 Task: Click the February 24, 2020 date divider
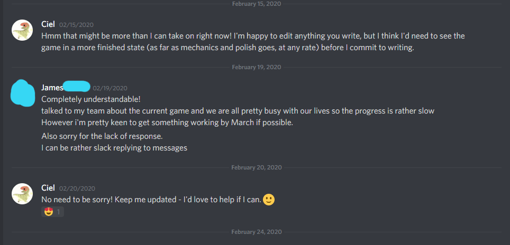[x=256, y=232]
